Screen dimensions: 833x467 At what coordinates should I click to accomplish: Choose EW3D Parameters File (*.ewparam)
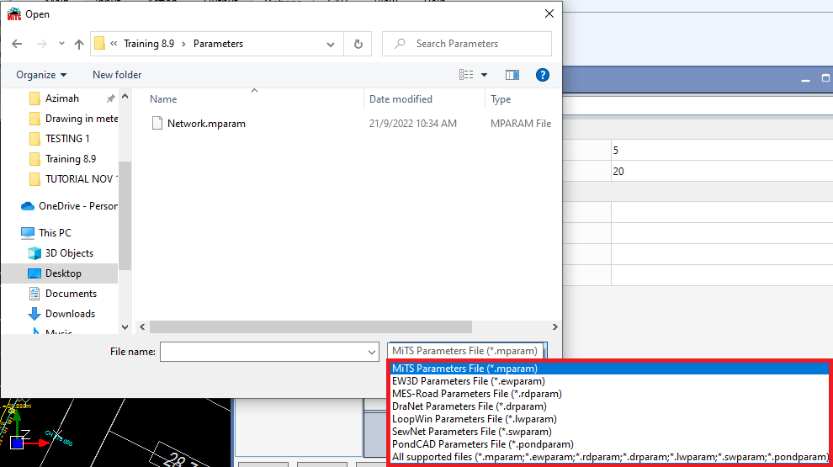(609, 381)
